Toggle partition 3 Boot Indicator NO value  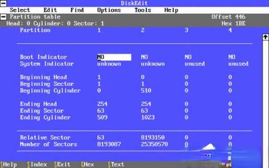(x=188, y=57)
